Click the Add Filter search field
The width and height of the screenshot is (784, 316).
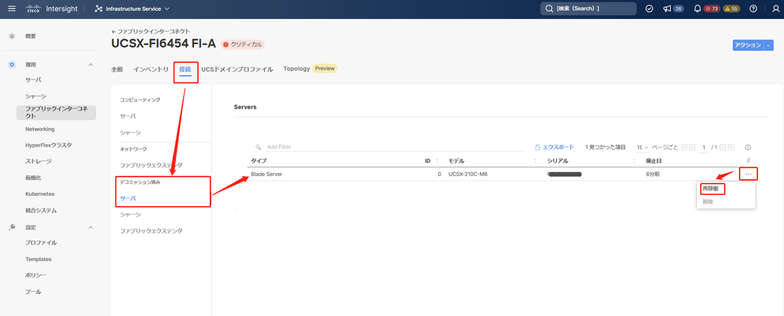pos(390,148)
